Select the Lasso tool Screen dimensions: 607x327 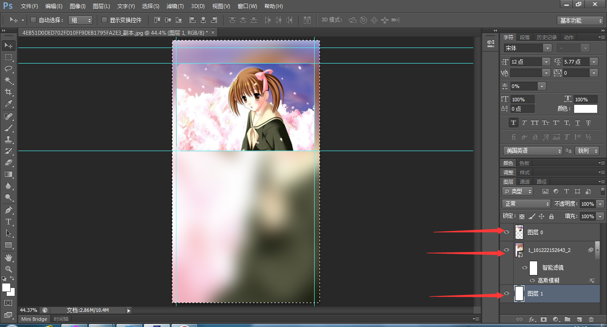coord(8,69)
